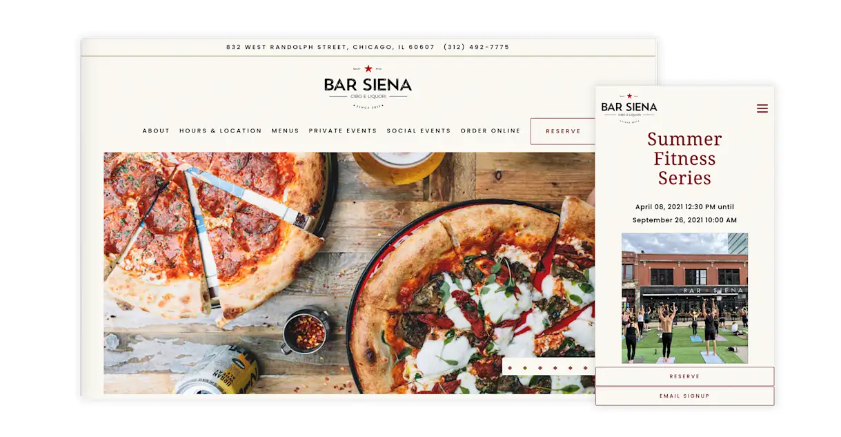The image size is (841, 437).
Task: Go to Hours & Location page
Action: point(221,130)
